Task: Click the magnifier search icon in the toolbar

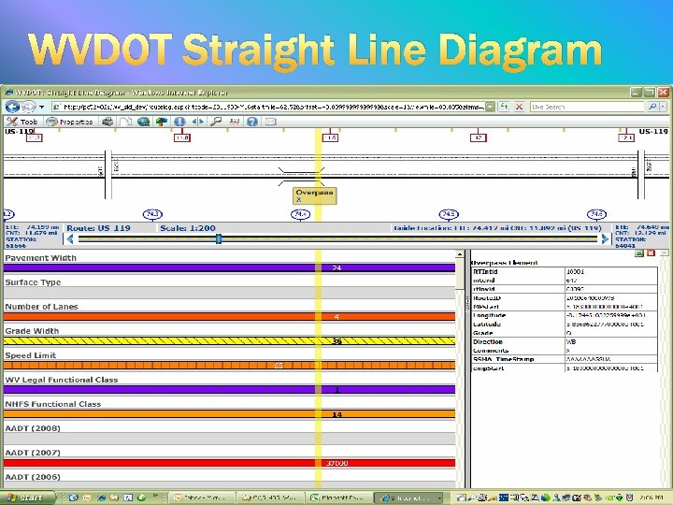Action: 216,122
